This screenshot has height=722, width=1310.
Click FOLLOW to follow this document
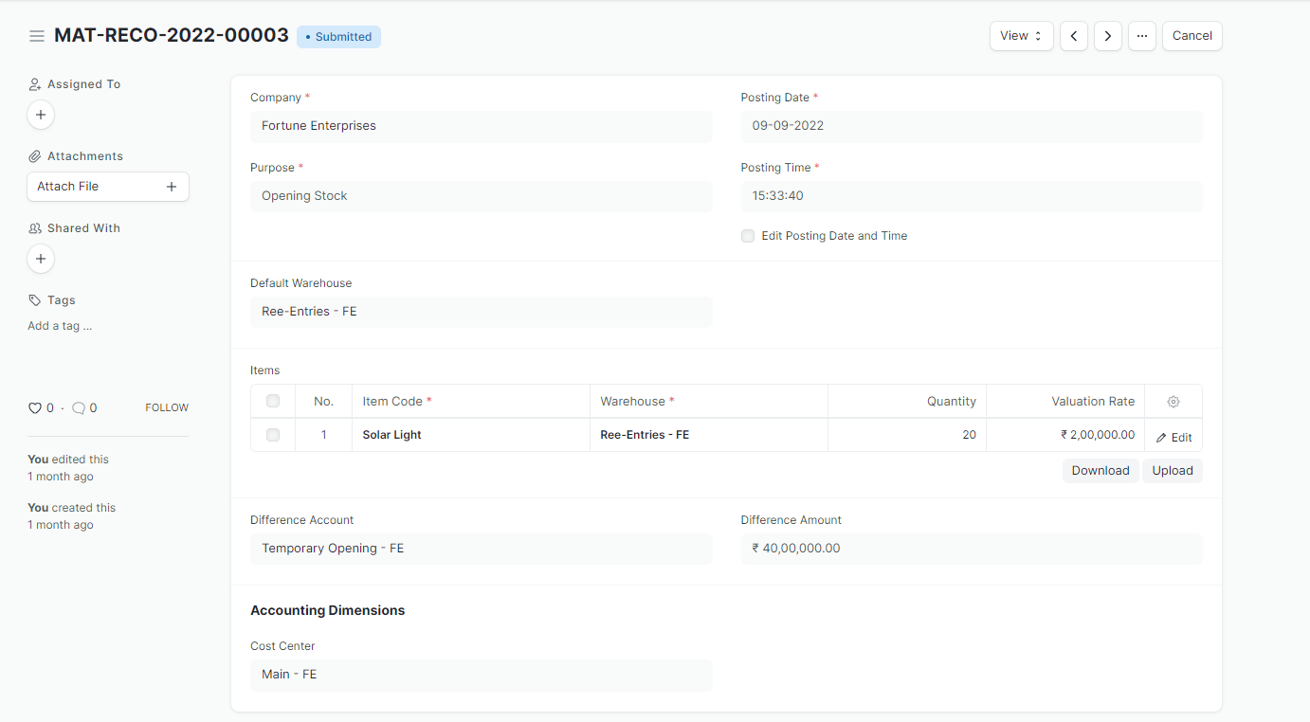[x=167, y=408]
